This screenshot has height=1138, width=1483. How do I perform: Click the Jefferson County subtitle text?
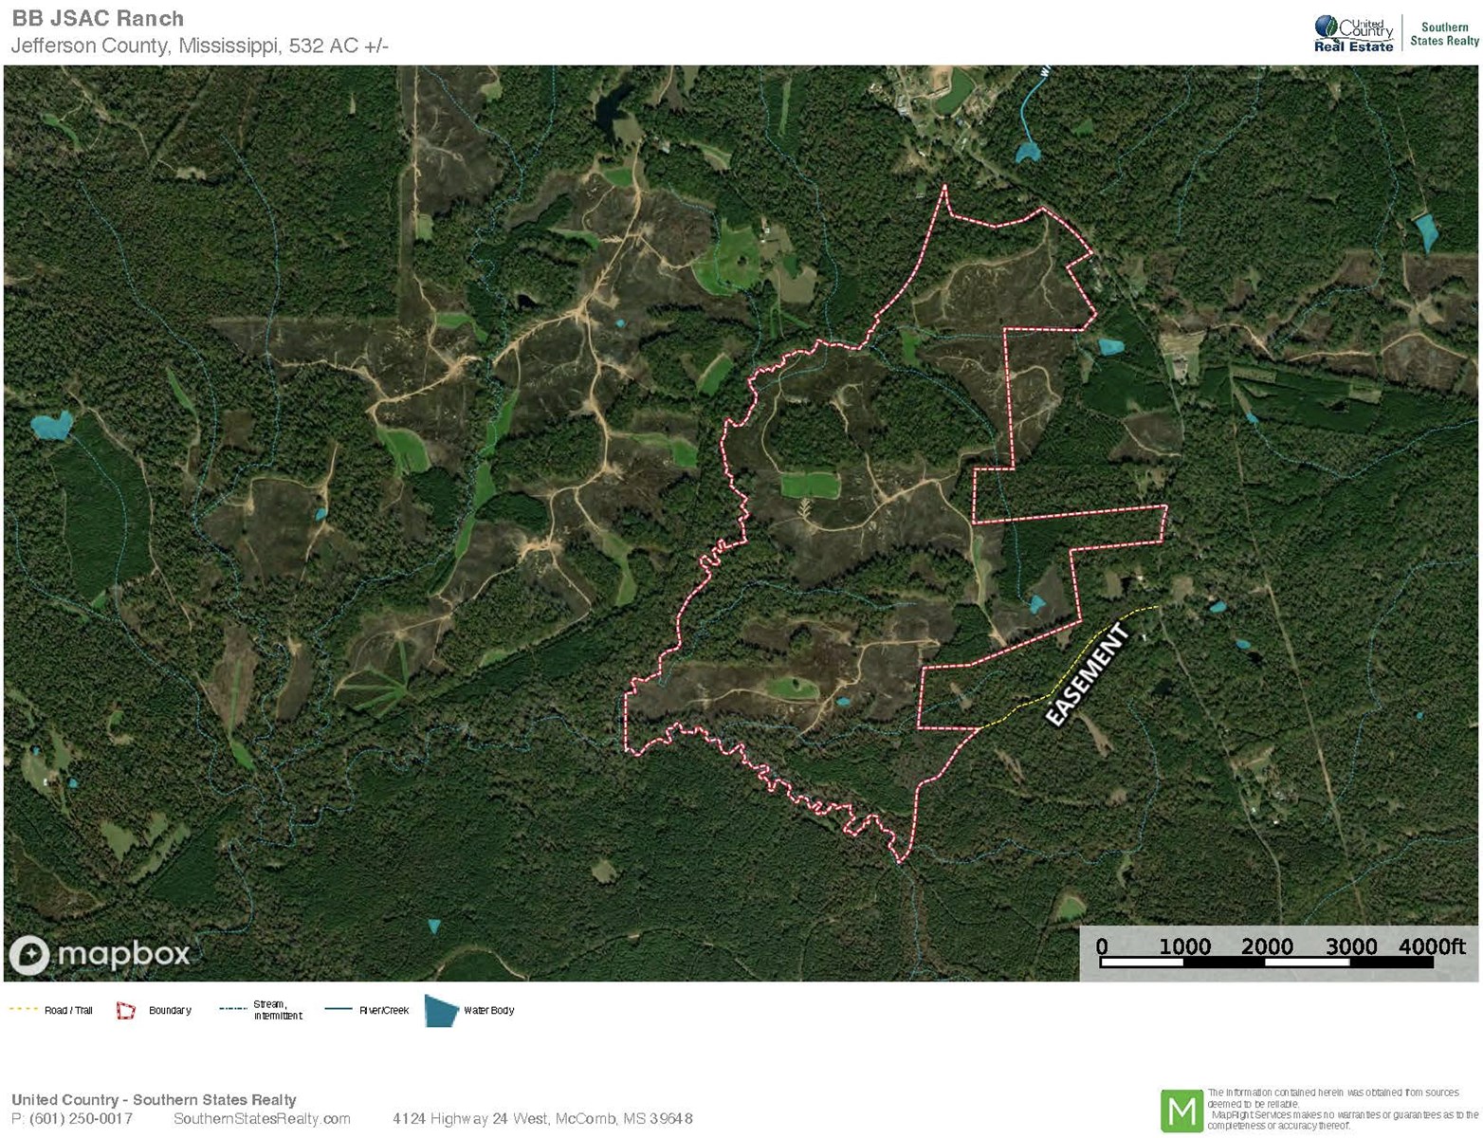click(x=200, y=46)
